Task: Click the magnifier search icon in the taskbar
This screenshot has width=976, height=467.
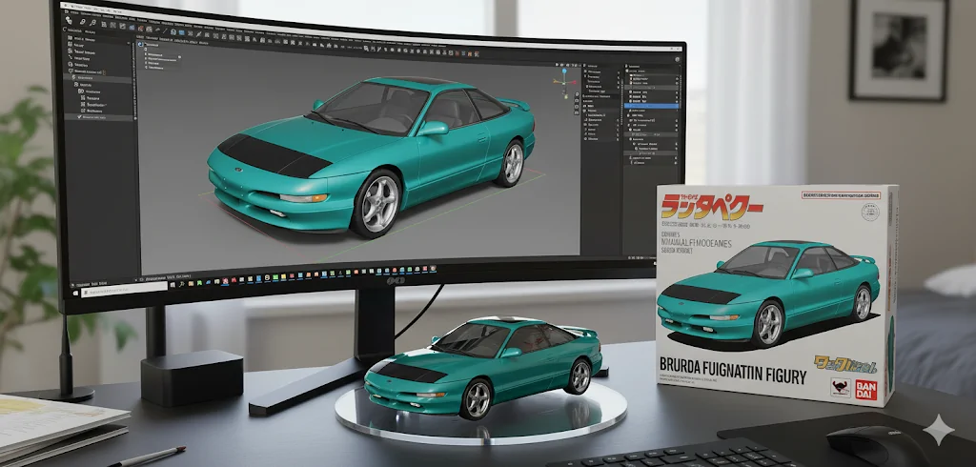Action: [182, 285]
